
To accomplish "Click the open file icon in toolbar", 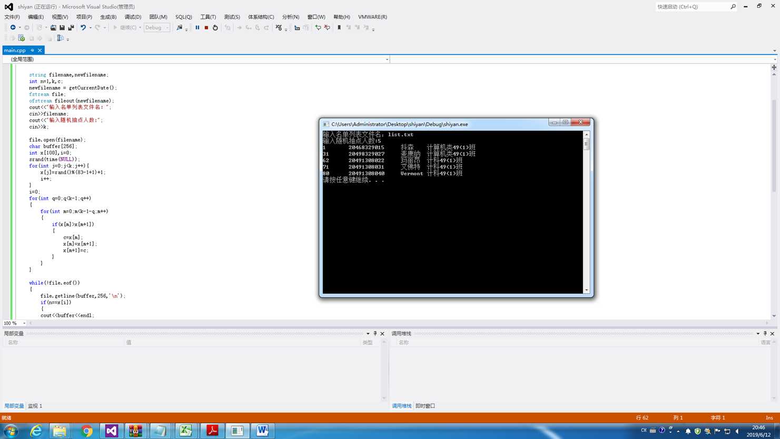I will [x=53, y=27].
